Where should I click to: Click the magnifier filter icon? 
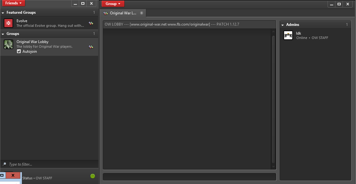point(4,164)
